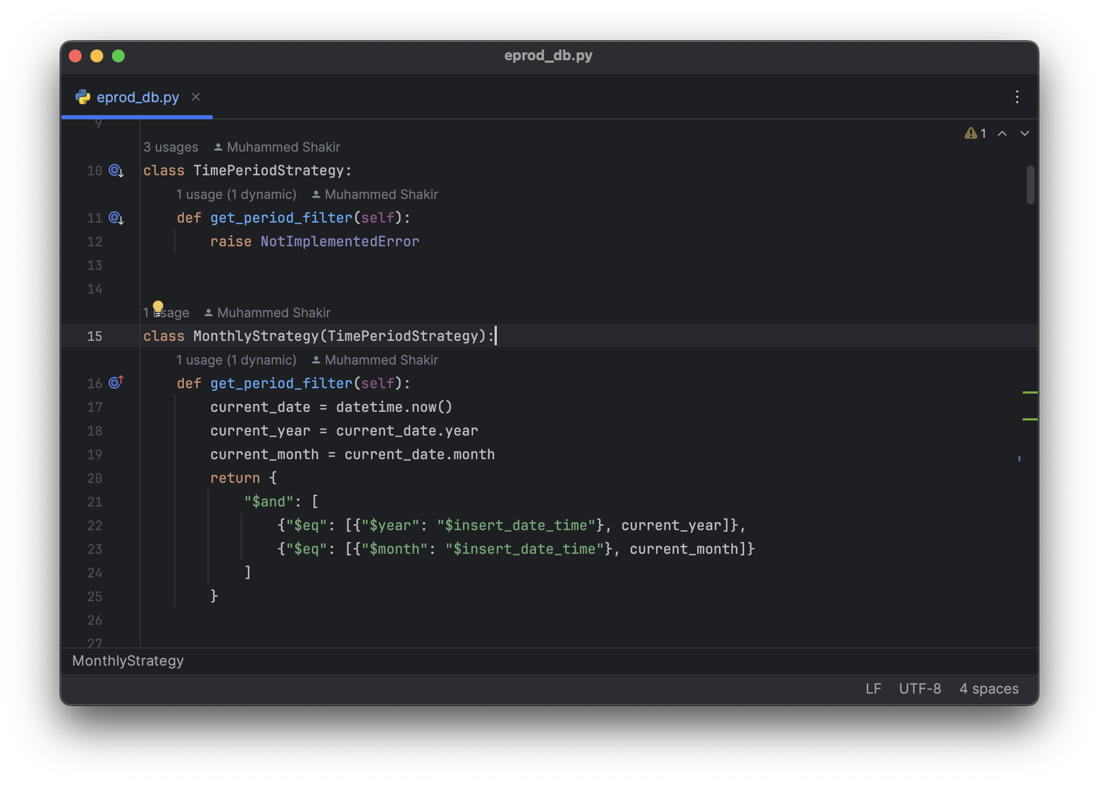Screen dimensions: 1099x785
Task: Click the yellow lightbulb quick-fix icon
Action: coord(158,306)
